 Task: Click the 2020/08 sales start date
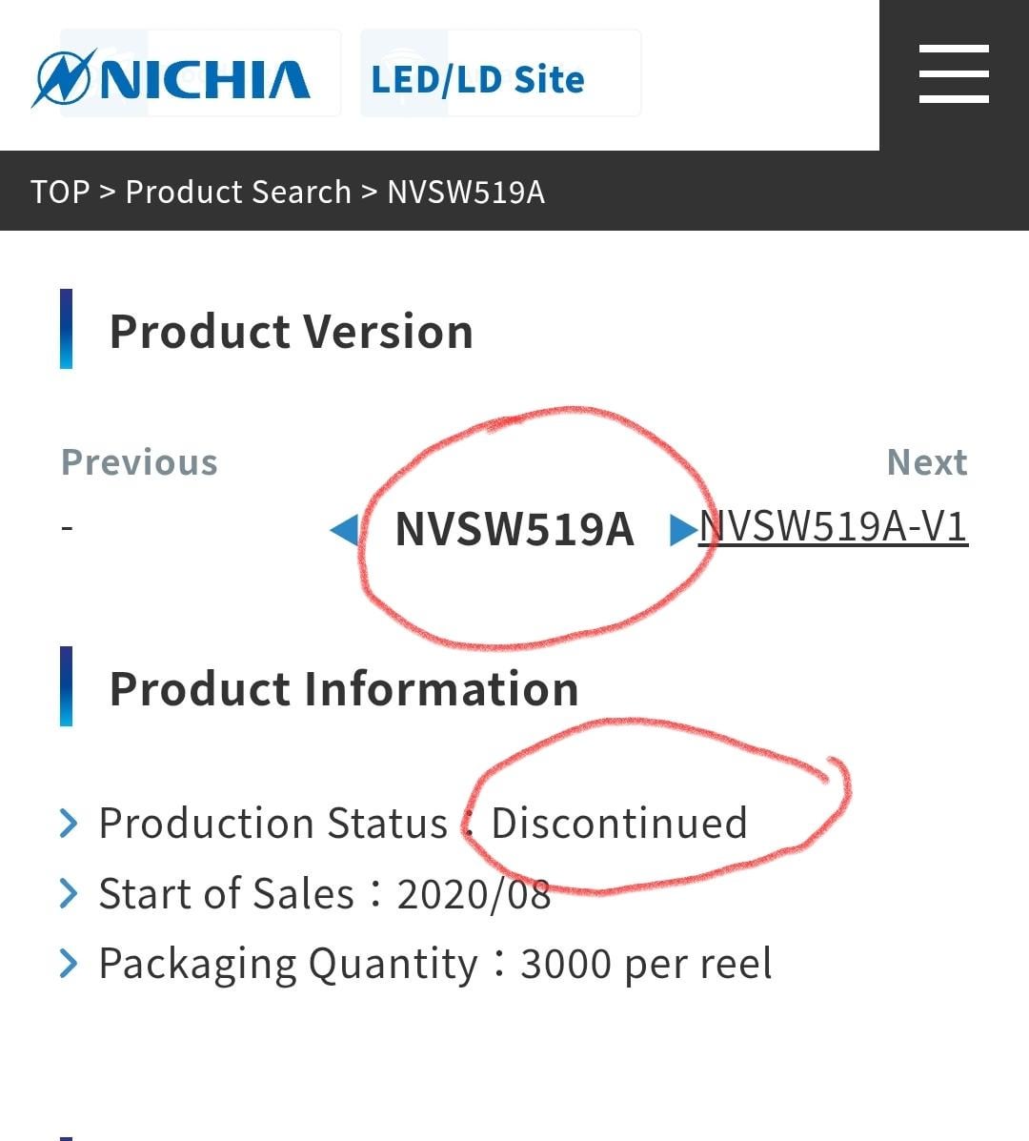tap(474, 894)
